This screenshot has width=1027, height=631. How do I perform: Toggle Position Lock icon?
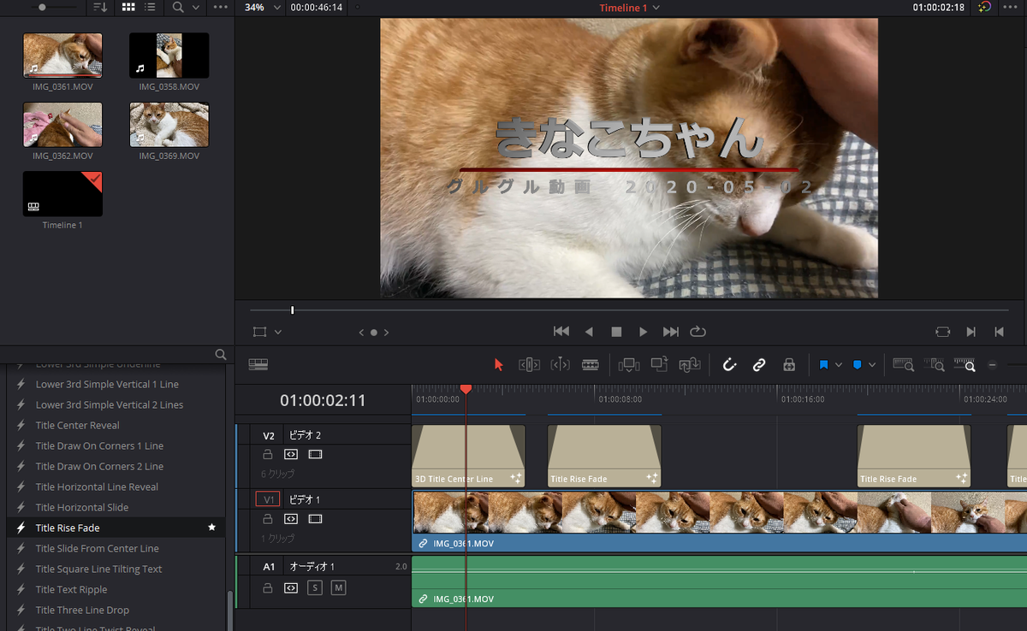click(789, 365)
